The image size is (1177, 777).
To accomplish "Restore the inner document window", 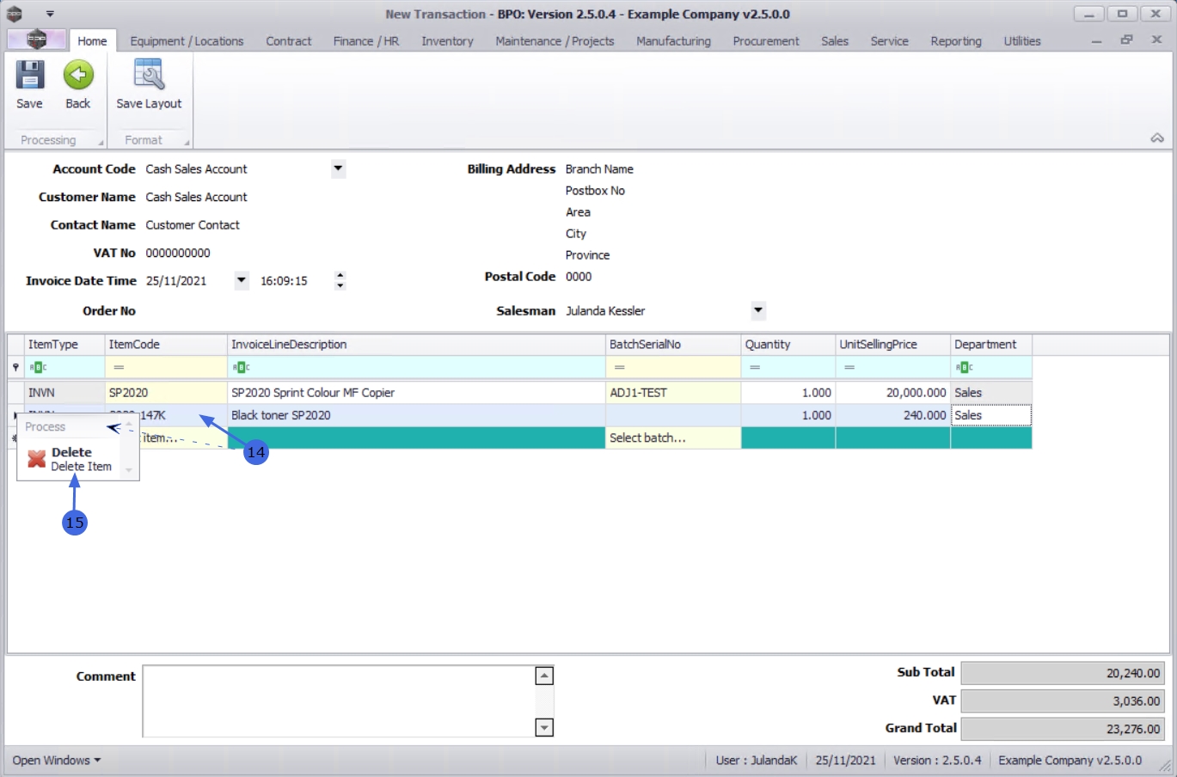I will (1126, 40).
